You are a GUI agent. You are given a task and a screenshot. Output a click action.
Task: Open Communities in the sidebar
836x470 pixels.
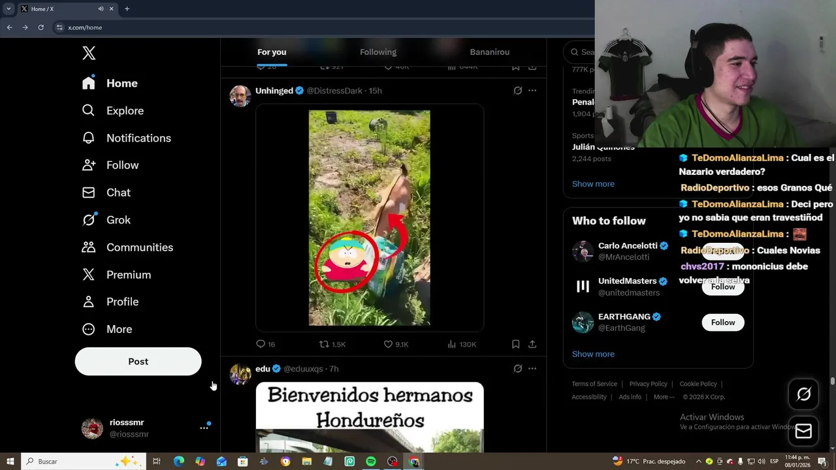(127, 247)
